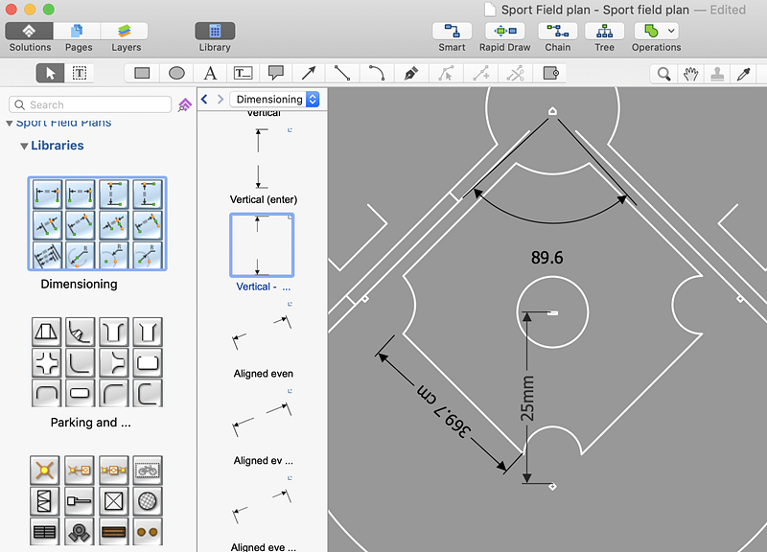This screenshot has width=767, height=552.
Task: Click the Zoom magnifier tool
Action: 662,74
